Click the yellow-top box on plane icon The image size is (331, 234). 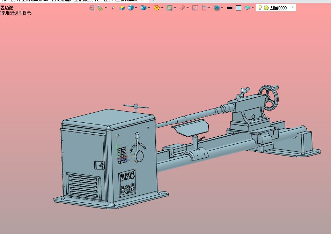122,8
